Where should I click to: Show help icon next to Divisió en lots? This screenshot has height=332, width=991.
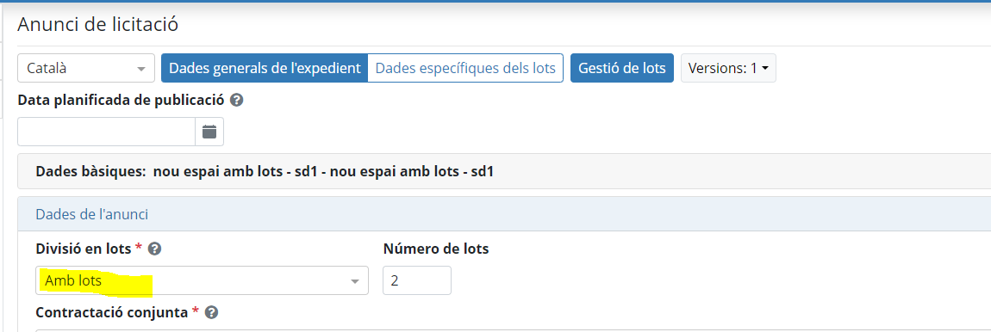(154, 249)
